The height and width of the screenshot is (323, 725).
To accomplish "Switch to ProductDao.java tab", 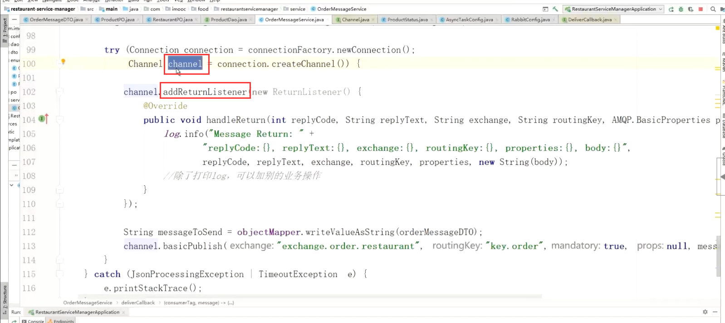I will coord(229,19).
